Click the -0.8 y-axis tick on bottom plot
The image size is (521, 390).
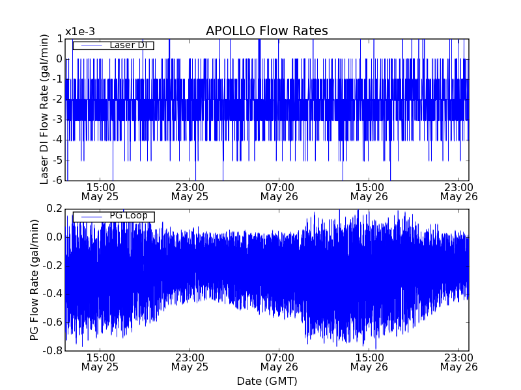click(x=53, y=351)
